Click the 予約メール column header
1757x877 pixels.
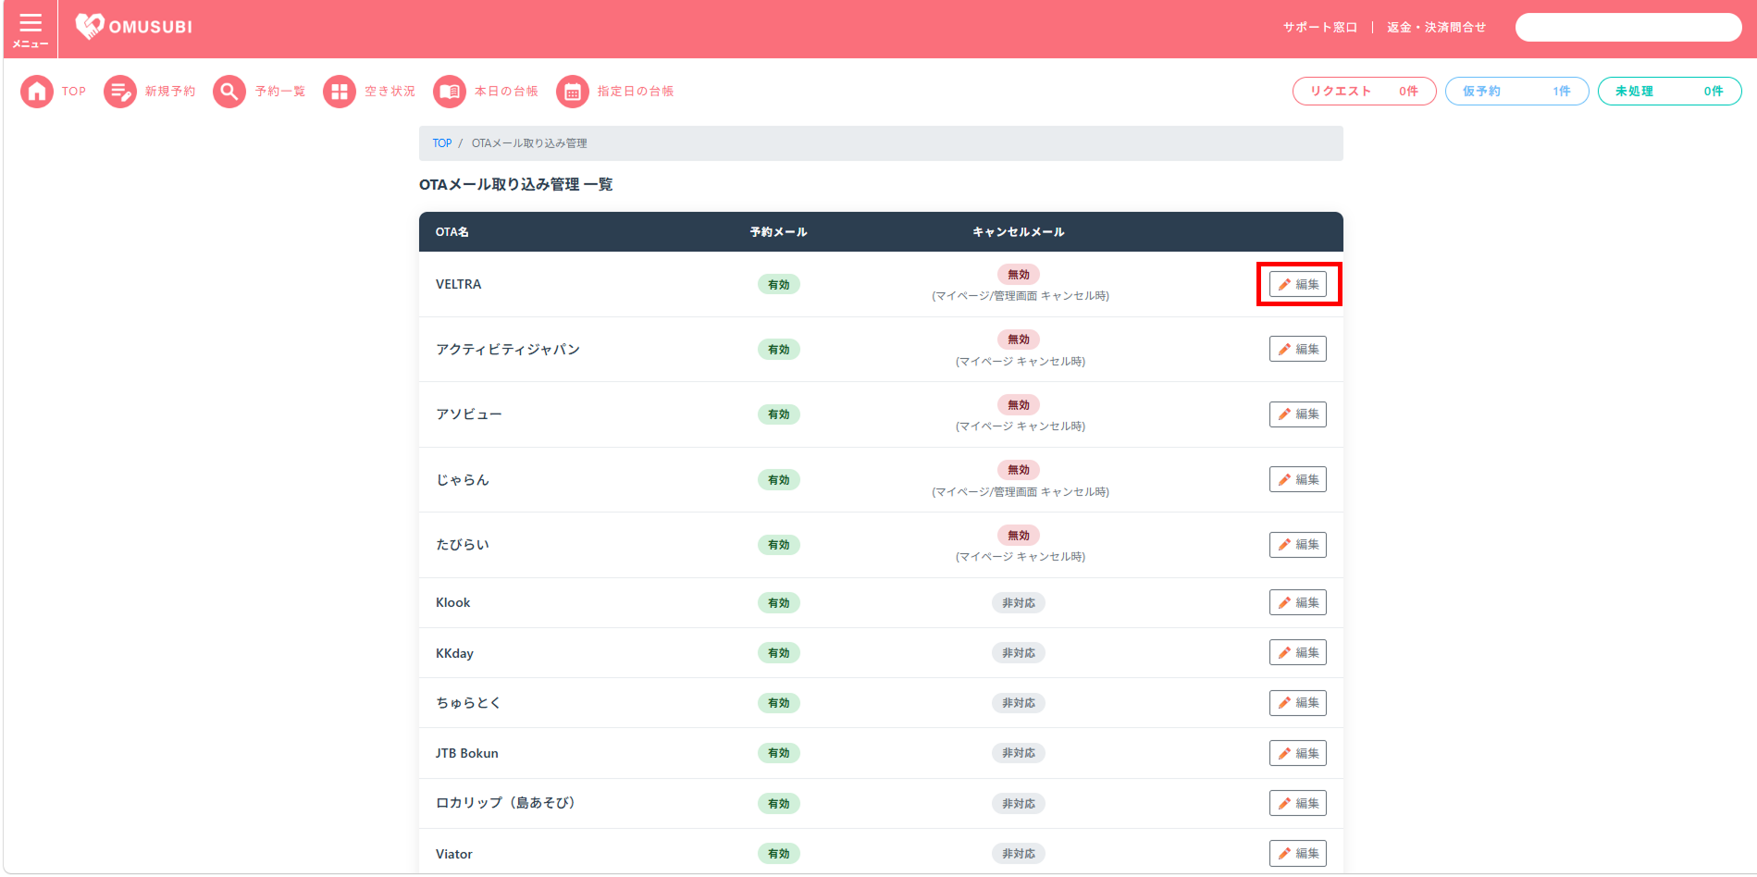pos(779,232)
